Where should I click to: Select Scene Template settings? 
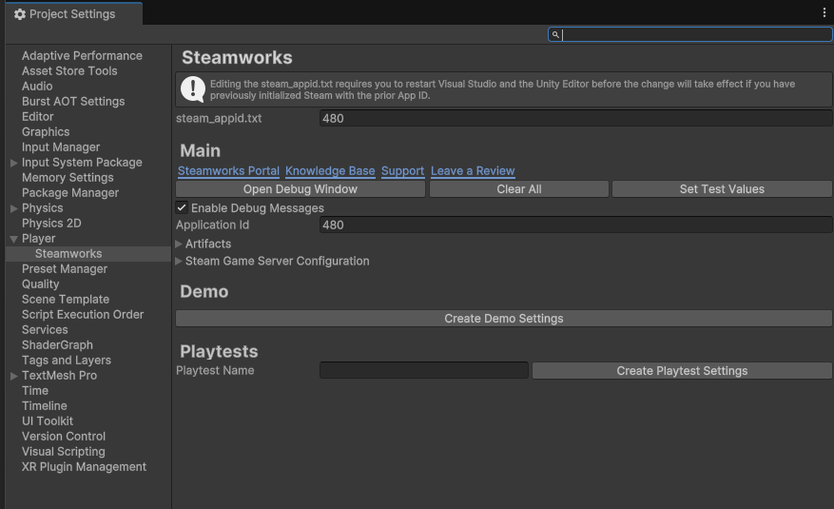(x=66, y=300)
